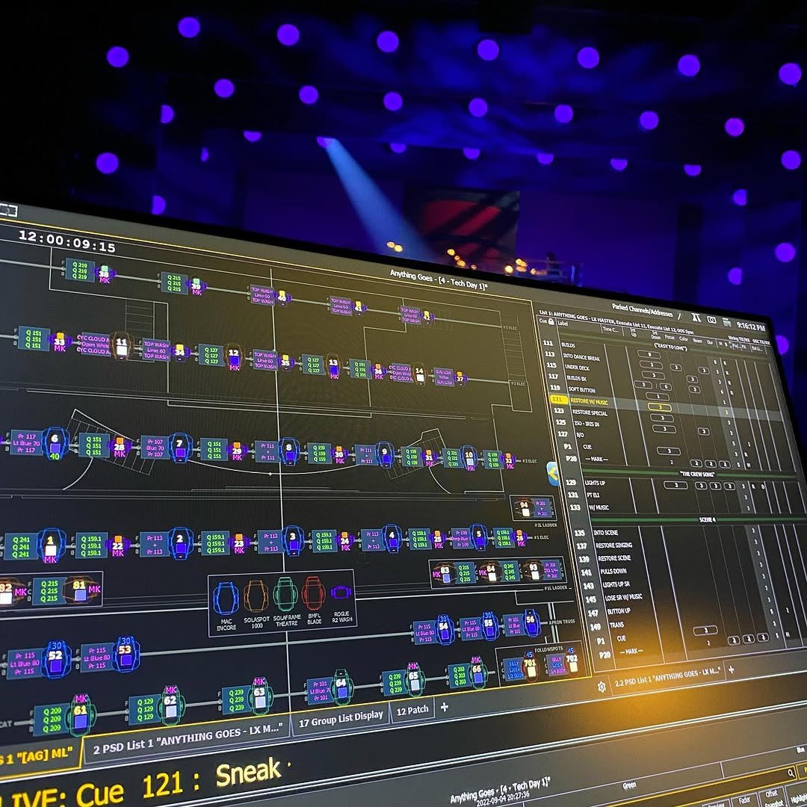Viewport: 807px width, 807px height.
Task: Select channel 5 fixture symbol
Action: pos(479,537)
